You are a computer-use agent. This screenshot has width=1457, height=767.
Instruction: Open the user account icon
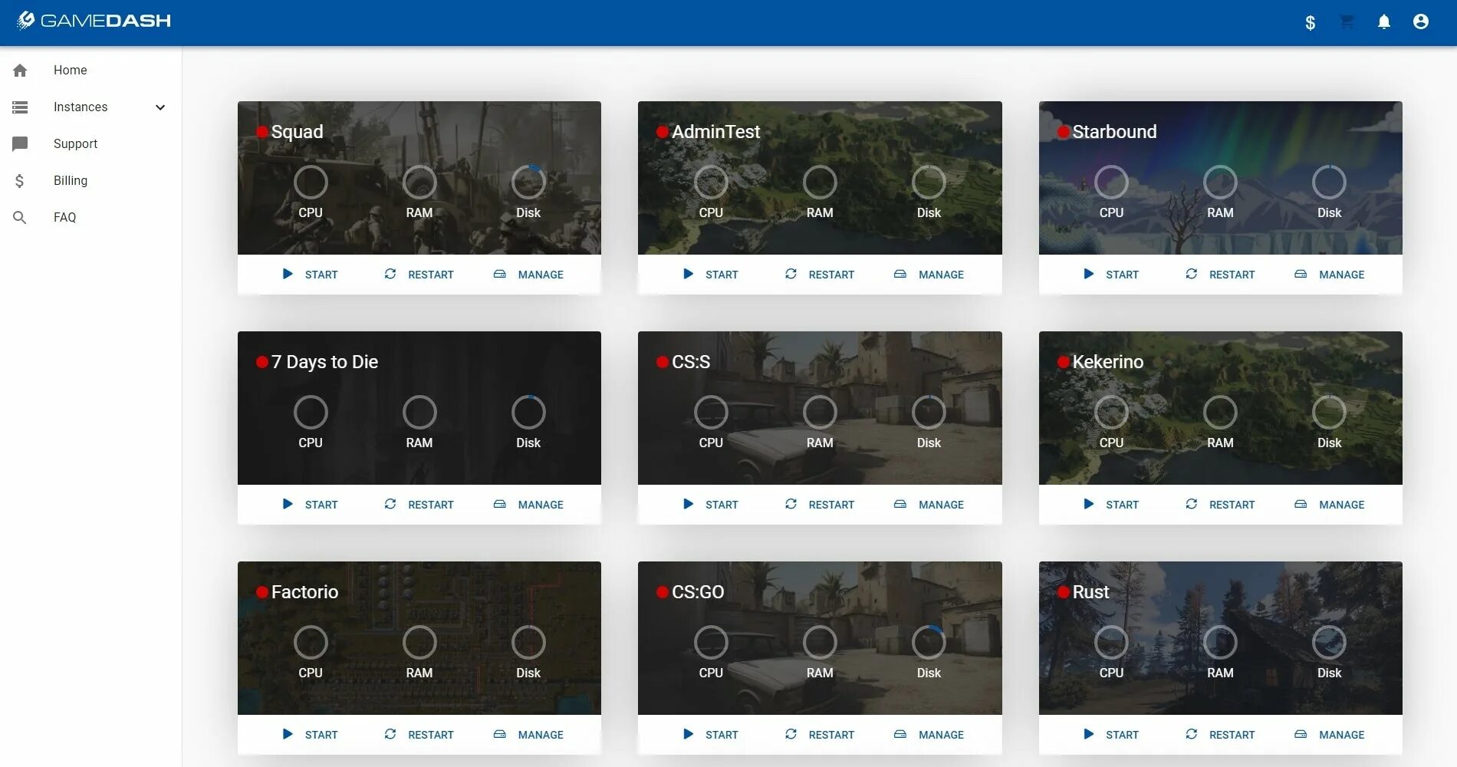[1420, 21]
